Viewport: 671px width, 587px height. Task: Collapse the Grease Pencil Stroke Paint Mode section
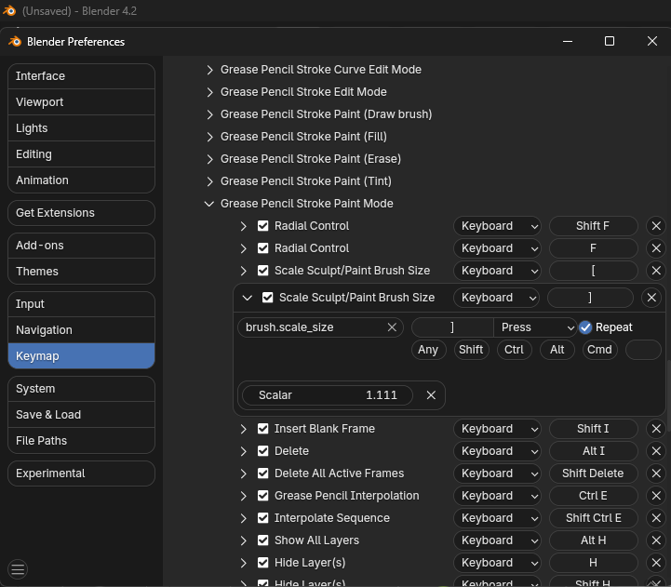(209, 204)
